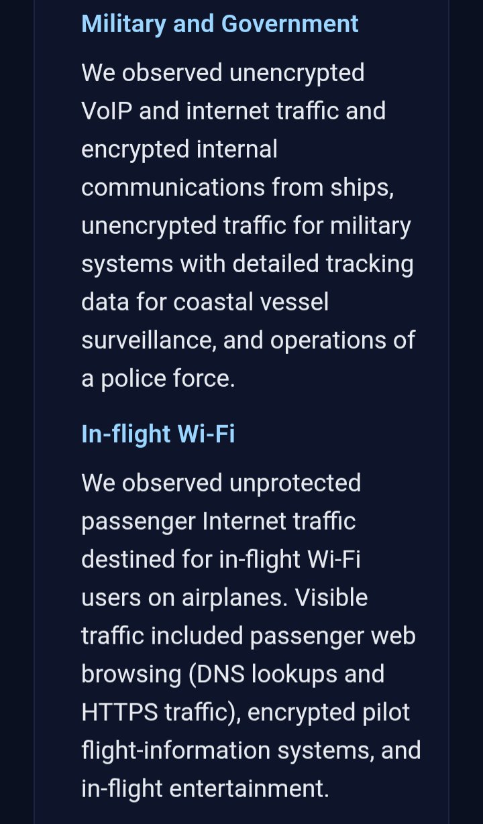
Task: Click the Military and Government heading
Action: [220, 24]
